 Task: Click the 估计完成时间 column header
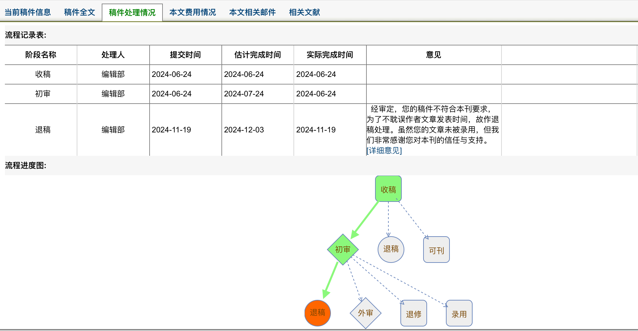(258, 55)
